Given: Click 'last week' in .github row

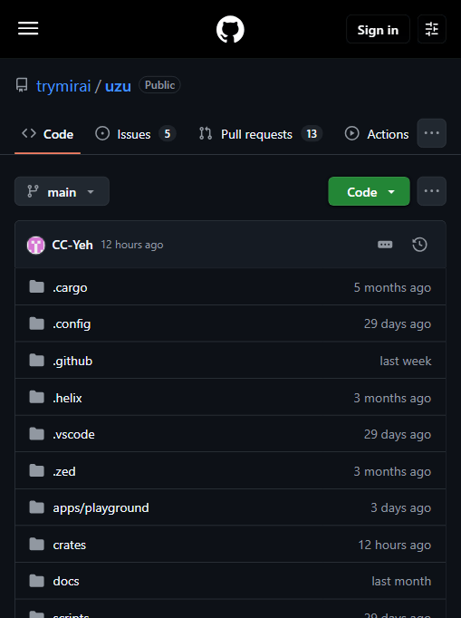Looking at the screenshot, I should point(406,361).
